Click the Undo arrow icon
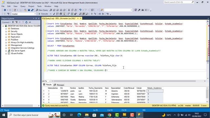The height and width of the screenshot is (118, 210). tap(80, 10)
